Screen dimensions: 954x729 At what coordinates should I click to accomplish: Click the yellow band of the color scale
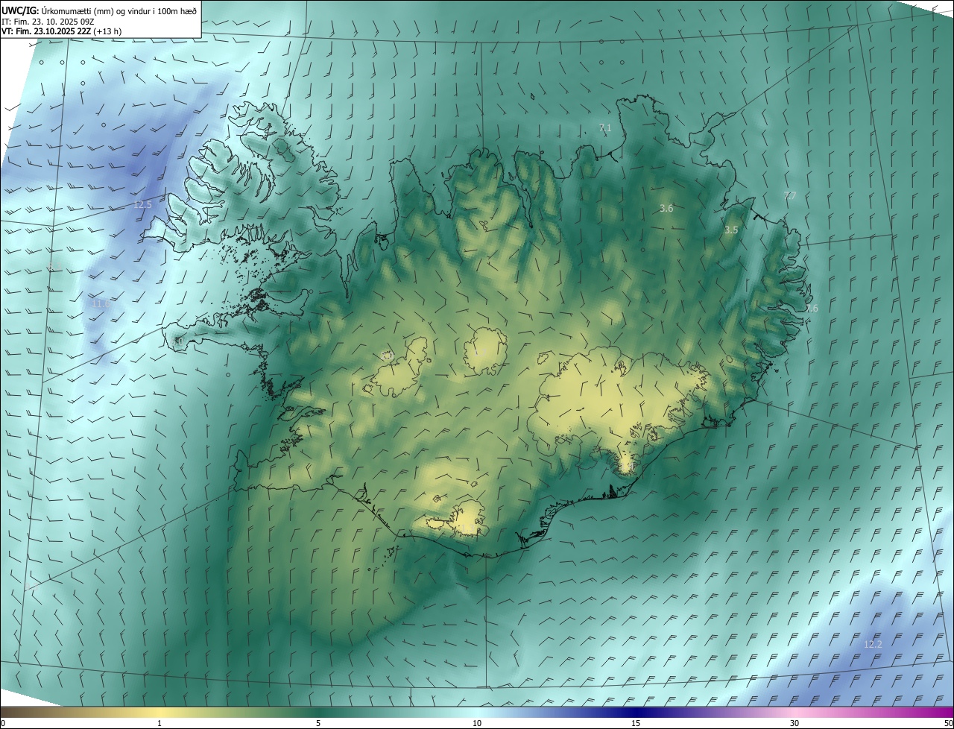click(159, 712)
